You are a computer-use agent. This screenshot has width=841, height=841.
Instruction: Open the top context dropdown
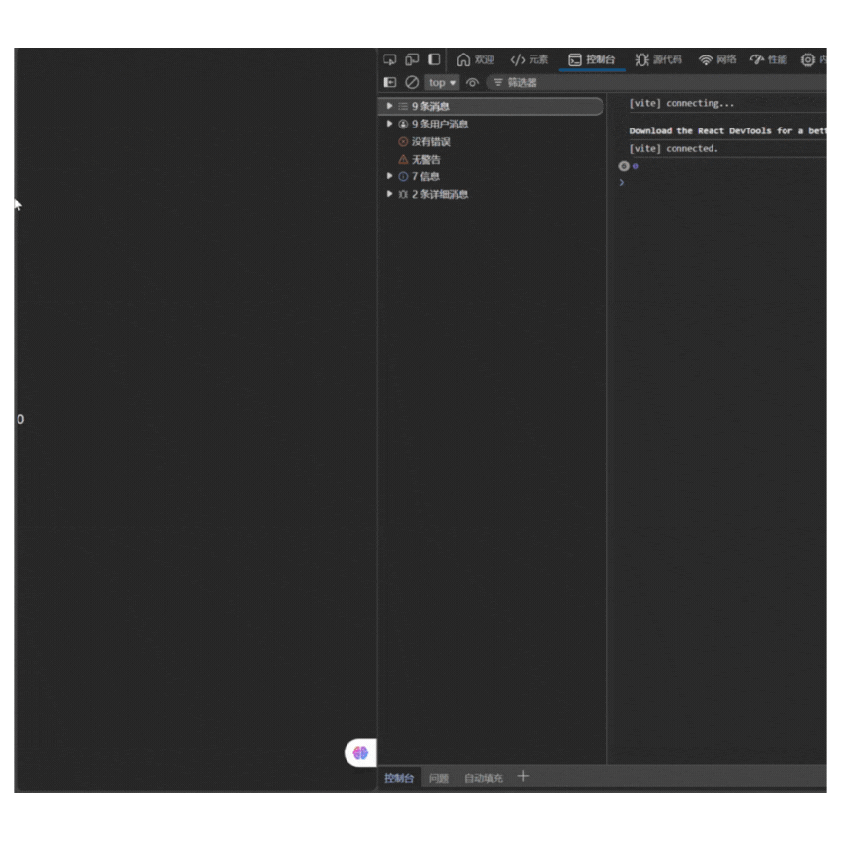442,82
